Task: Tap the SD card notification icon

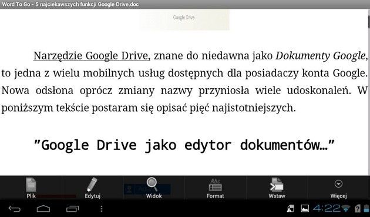Action: (x=291, y=209)
